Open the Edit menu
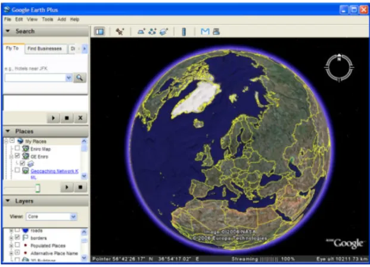Viewport: 370px width, 267px height. pos(19,19)
